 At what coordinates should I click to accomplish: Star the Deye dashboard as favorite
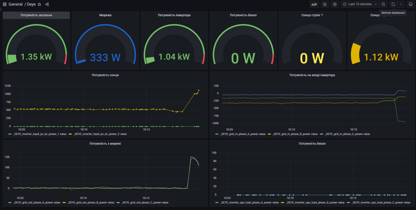tap(40, 5)
